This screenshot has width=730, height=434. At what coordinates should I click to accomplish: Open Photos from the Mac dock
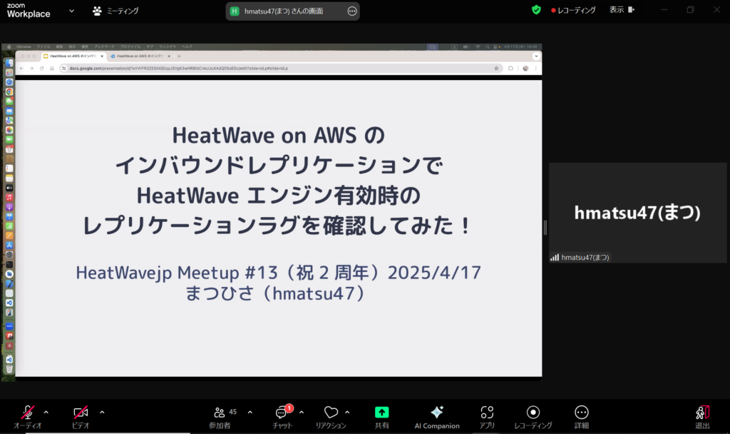pyautogui.click(x=9, y=130)
